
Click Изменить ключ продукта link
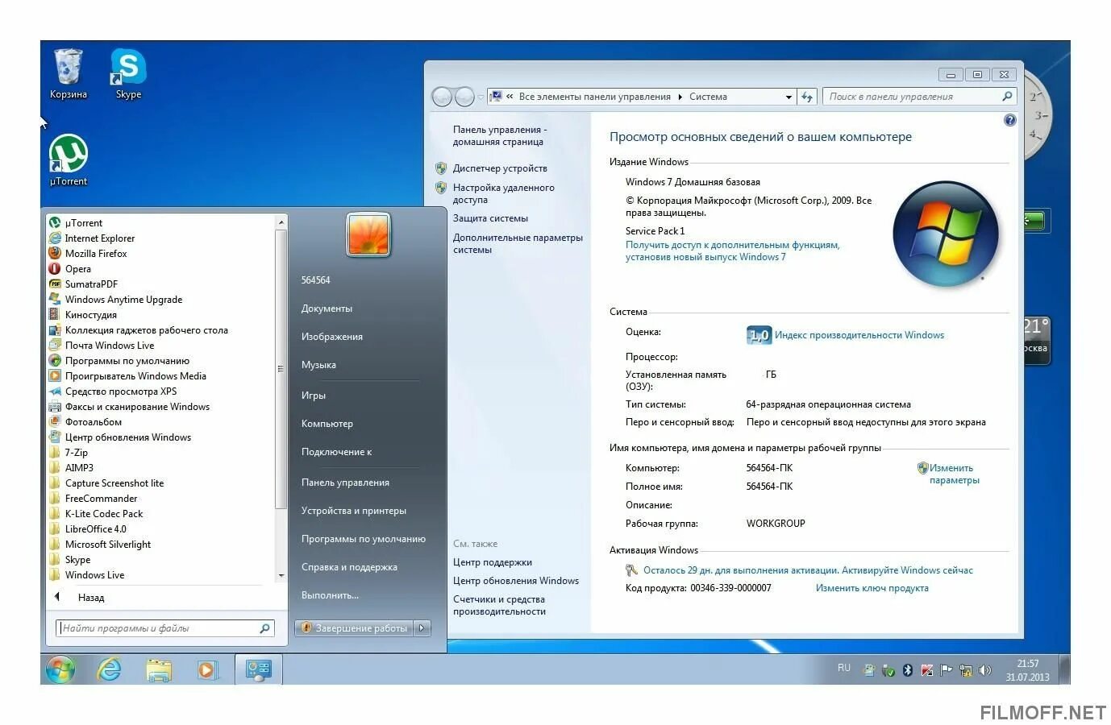(x=872, y=588)
